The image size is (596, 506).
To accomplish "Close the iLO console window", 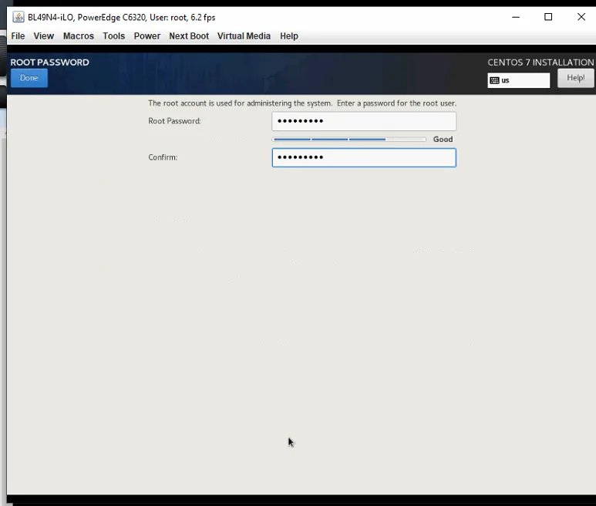I will tap(581, 17).
